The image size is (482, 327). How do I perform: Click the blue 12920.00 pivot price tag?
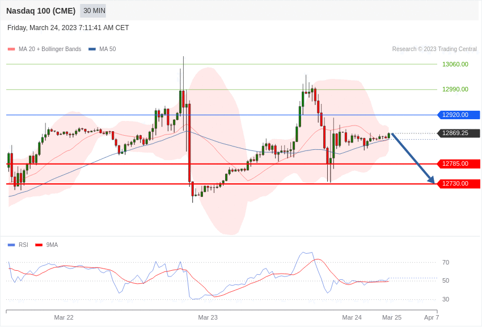[x=458, y=115]
